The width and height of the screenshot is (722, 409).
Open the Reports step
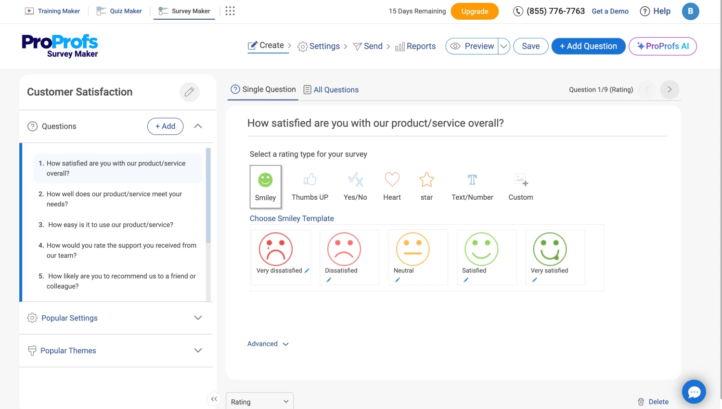[x=415, y=46]
